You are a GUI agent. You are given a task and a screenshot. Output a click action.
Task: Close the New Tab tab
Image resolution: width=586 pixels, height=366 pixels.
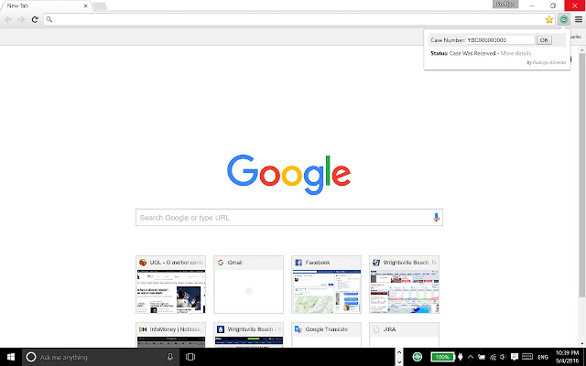click(85, 6)
